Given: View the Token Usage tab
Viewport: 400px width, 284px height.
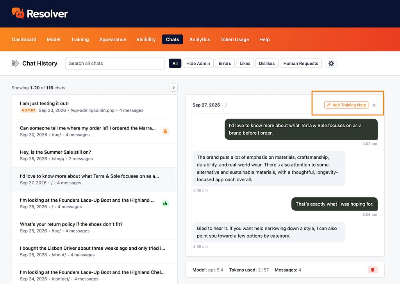Looking at the screenshot, I should (235, 39).
